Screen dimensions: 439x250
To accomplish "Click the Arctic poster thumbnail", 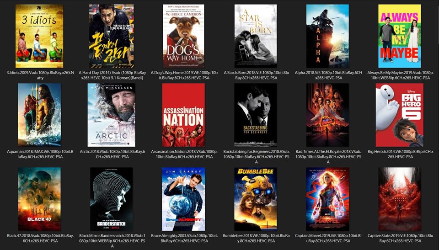I will (111, 115).
